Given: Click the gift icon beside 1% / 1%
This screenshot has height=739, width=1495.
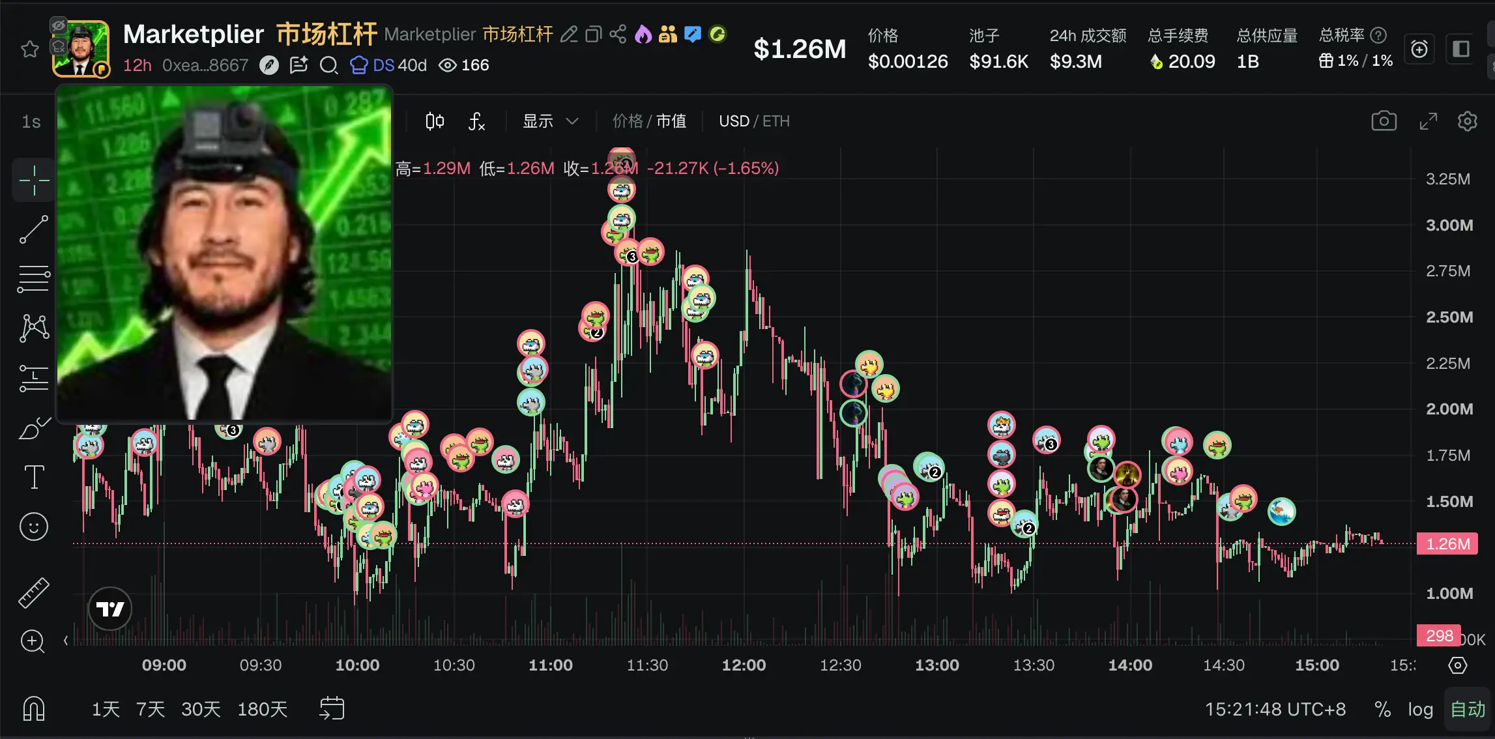Looking at the screenshot, I should click(1326, 61).
